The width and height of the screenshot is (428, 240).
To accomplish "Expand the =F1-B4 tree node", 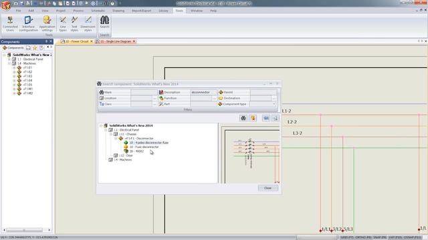I will coord(14,81).
